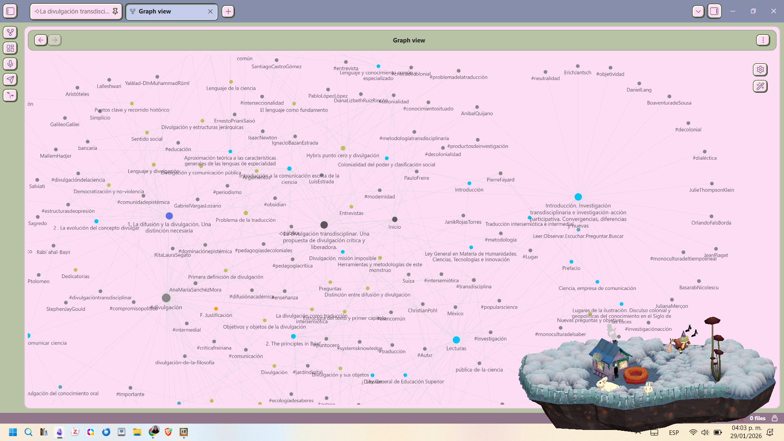
Task: Click the back navigation arrow
Action: tap(40, 40)
